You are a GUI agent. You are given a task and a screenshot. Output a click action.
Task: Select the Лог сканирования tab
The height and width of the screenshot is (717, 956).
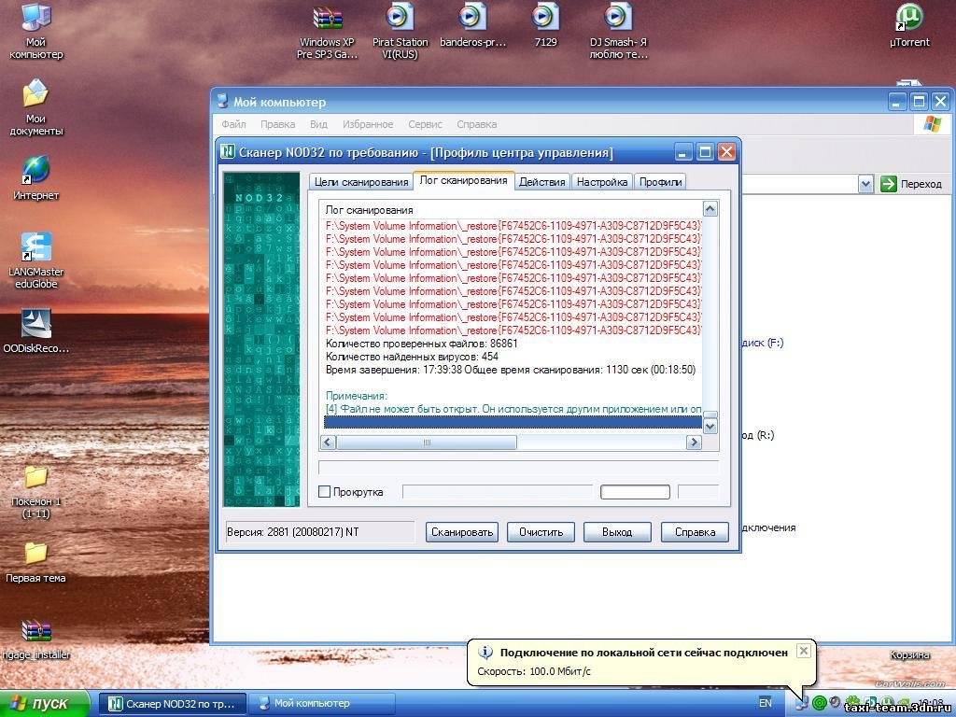pyautogui.click(x=463, y=180)
